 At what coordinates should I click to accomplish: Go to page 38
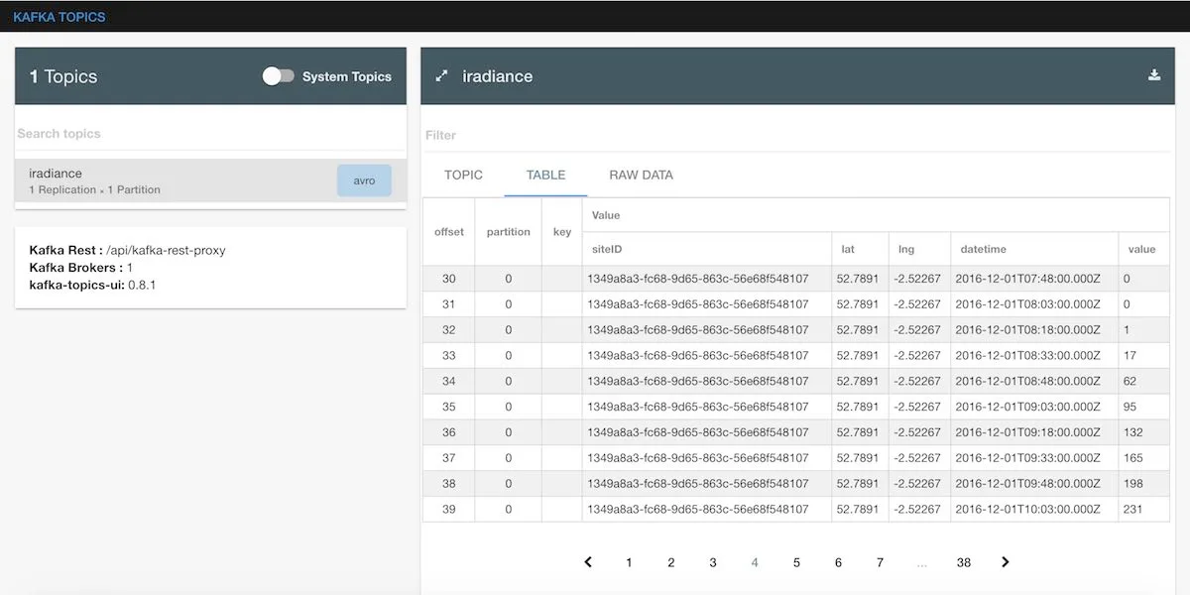coord(964,562)
